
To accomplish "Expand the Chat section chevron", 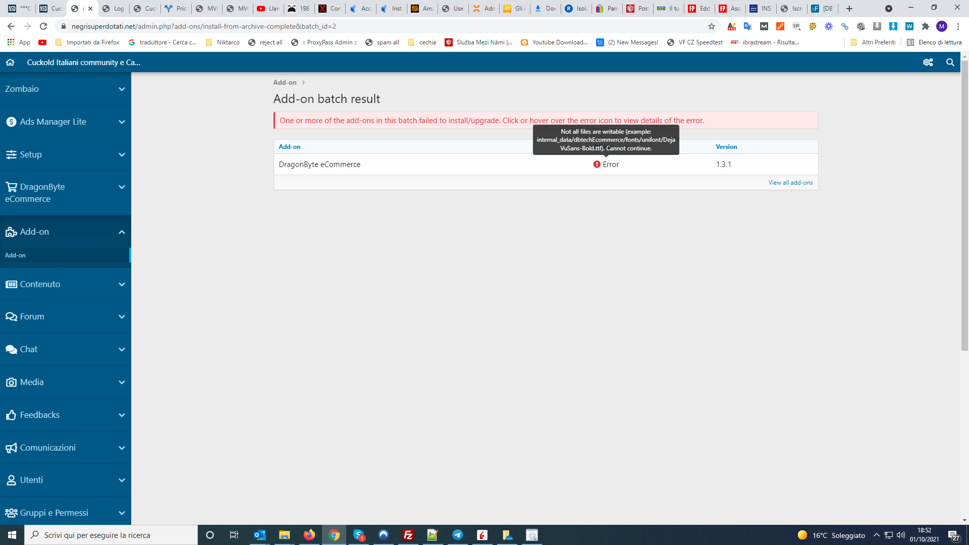I will (x=122, y=350).
